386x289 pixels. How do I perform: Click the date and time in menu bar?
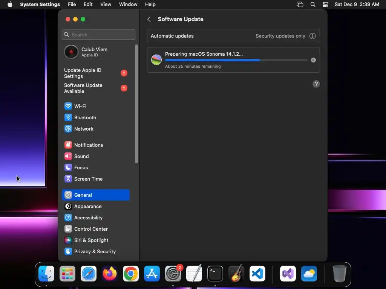click(x=357, y=5)
